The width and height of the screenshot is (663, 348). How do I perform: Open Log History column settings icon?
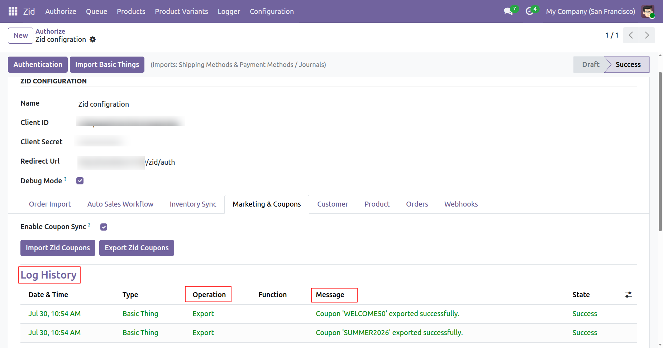click(x=628, y=295)
